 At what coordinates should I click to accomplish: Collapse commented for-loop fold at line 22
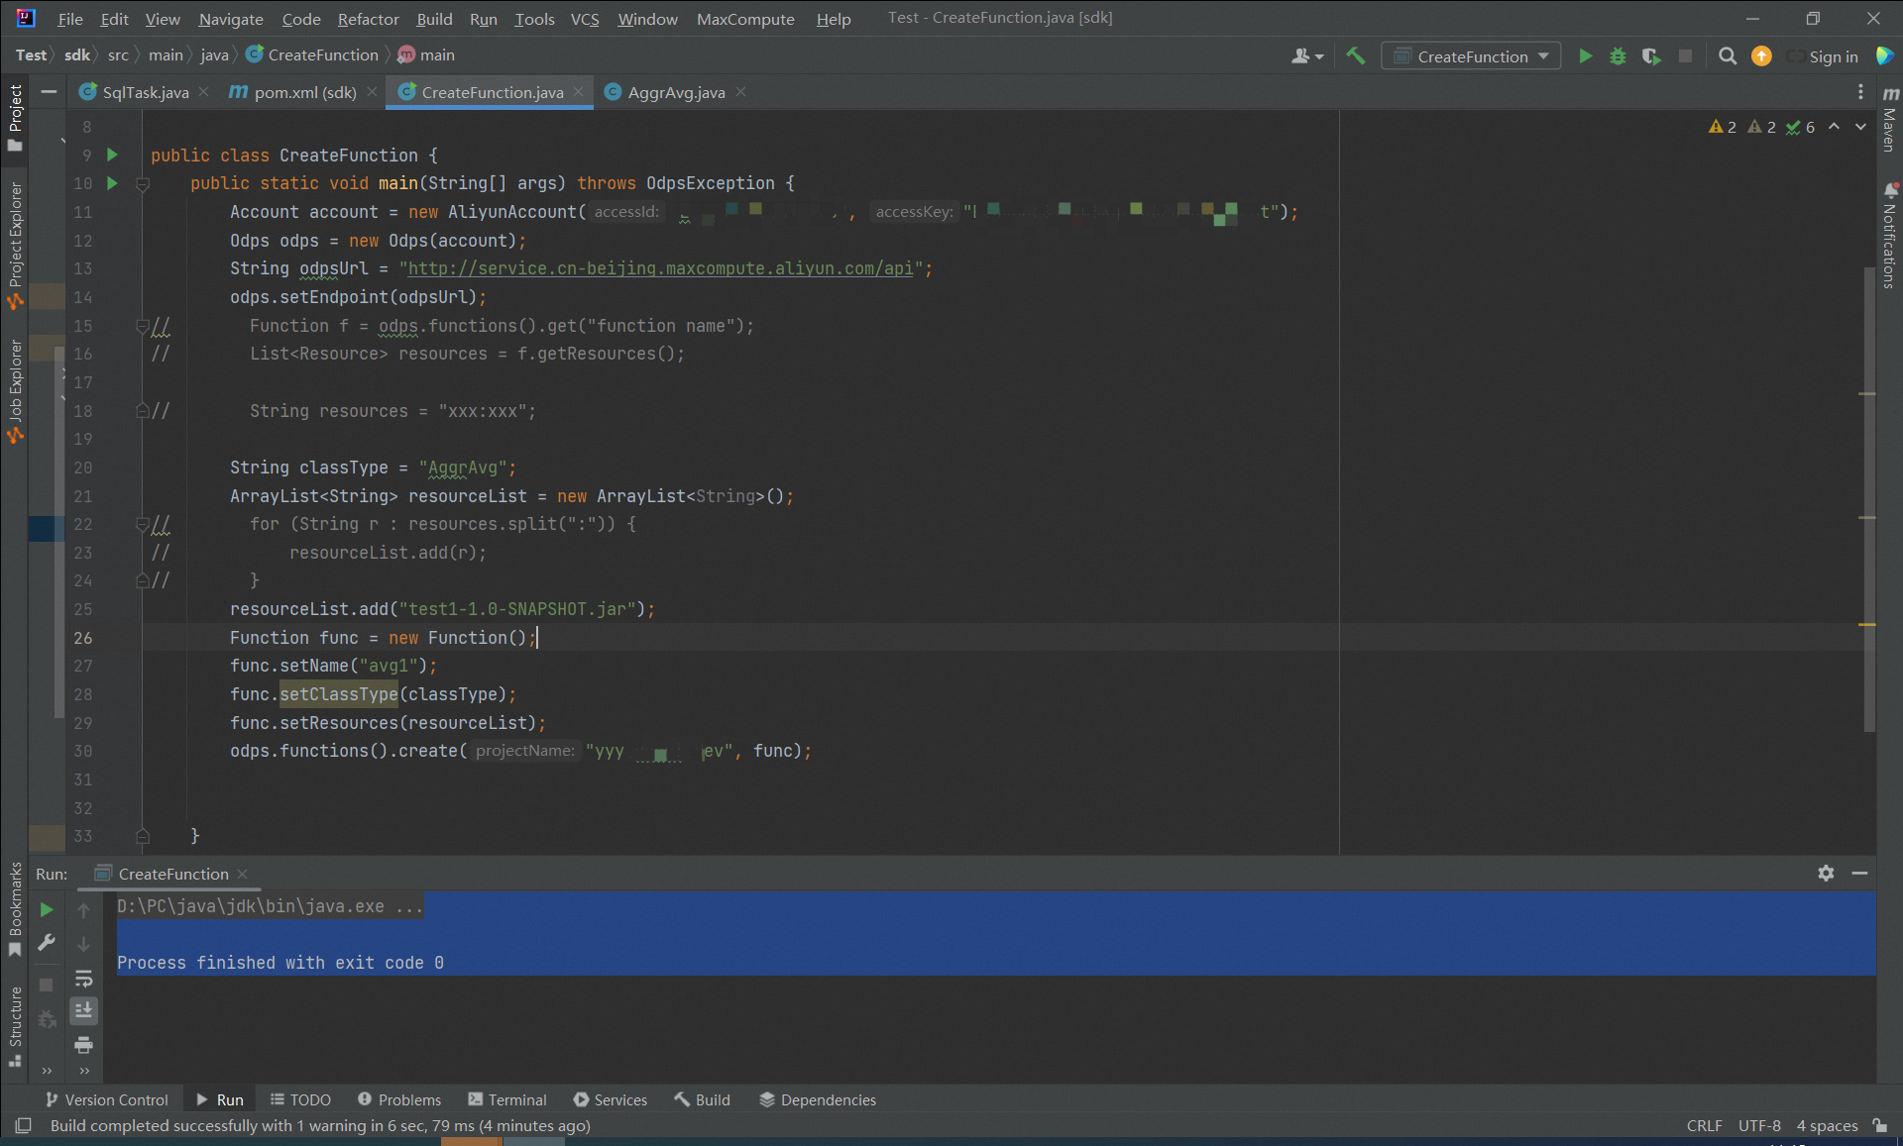point(143,524)
